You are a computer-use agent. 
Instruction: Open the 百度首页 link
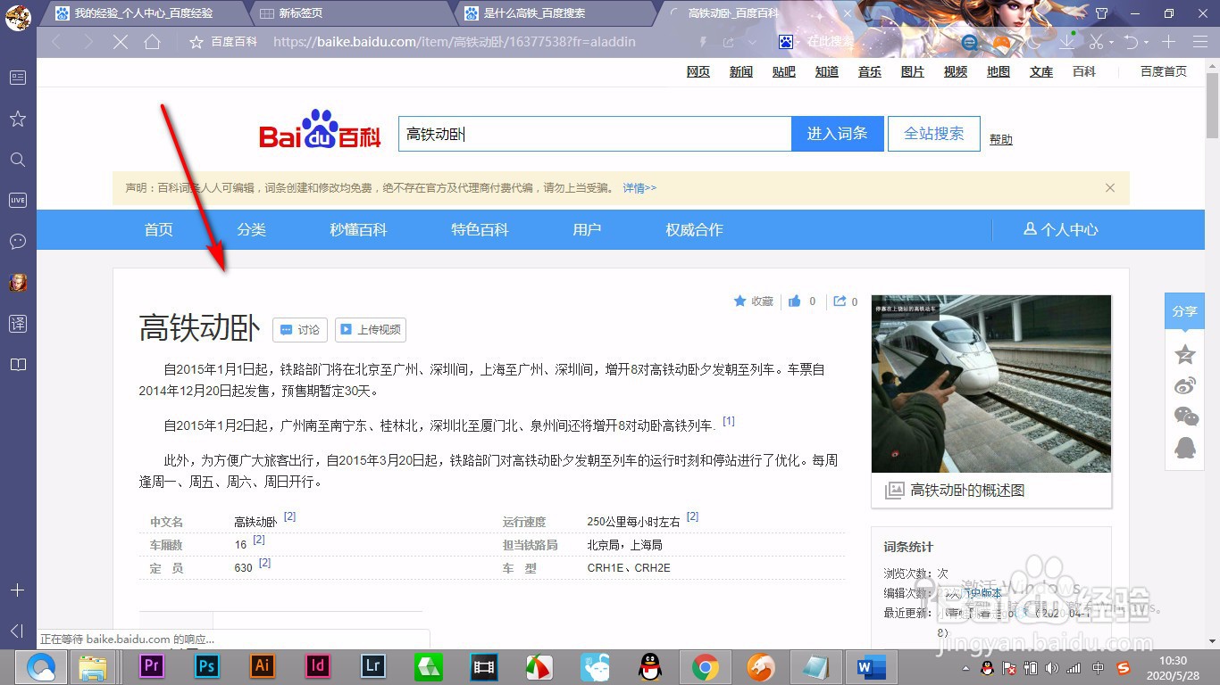tap(1164, 71)
